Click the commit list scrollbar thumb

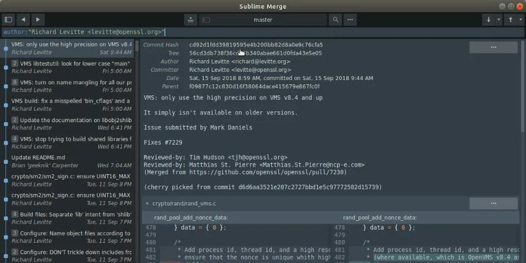click(137, 45)
